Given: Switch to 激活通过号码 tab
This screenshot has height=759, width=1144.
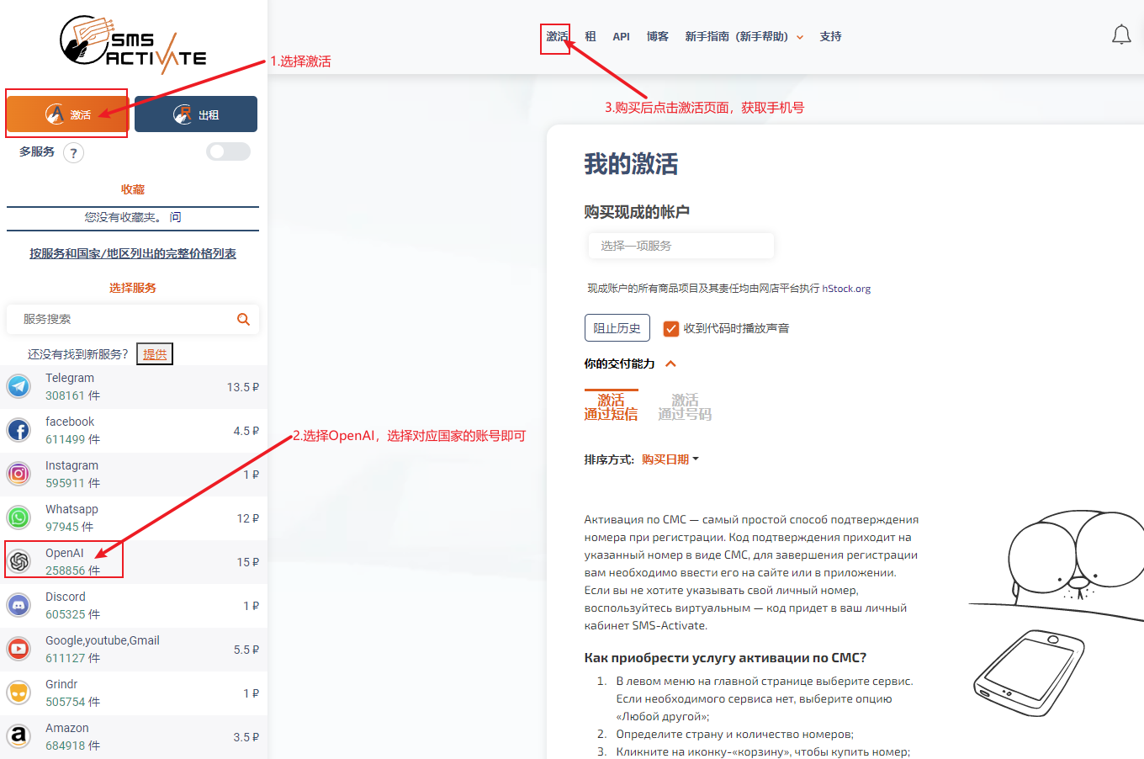Looking at the screenshot, I should (685, 406).
